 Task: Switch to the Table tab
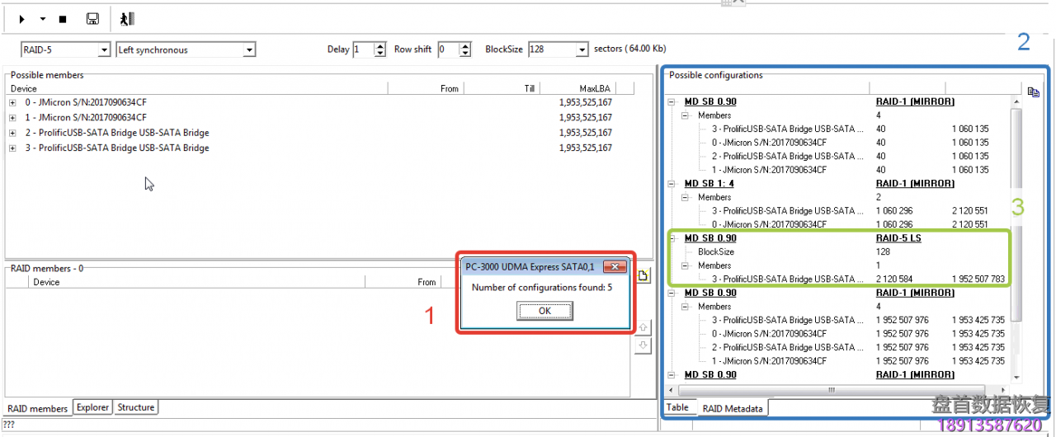tap(677, 407)
